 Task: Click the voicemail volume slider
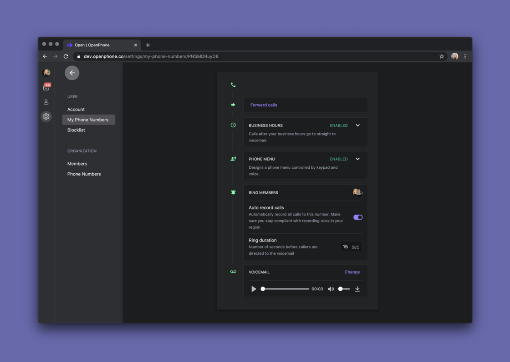pos(344,289)
